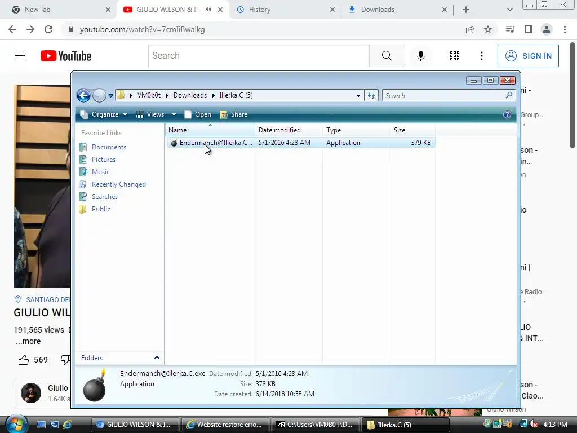Sort by Size column header
The height and width of the screenshot is (433, 577).
point(413,130)
